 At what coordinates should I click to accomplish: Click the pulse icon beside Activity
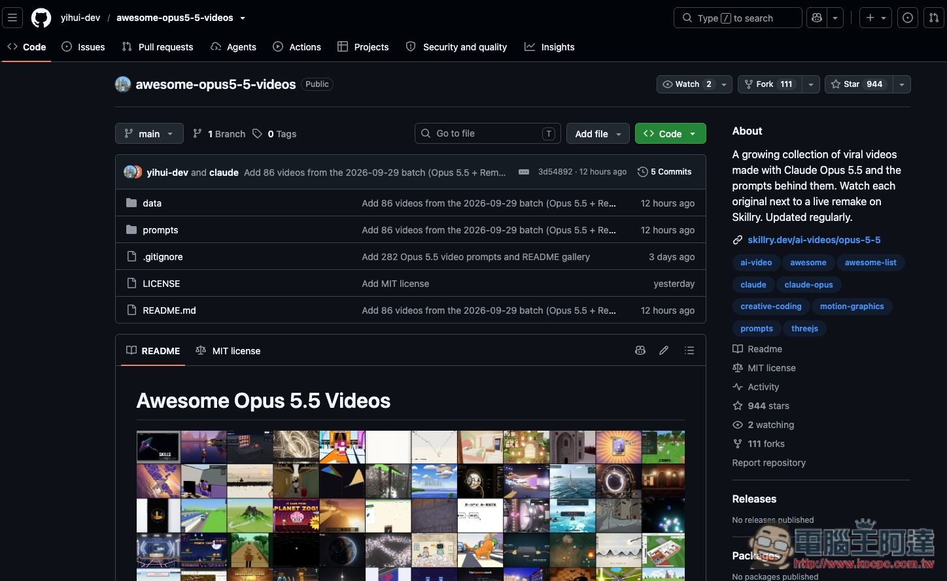(738, 387)
